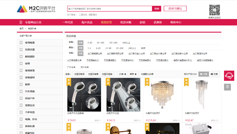237x134 pixels.
Task: Open the 海外优品 navigation tab
Action: coord(87,22)
